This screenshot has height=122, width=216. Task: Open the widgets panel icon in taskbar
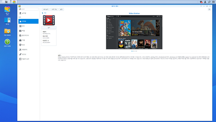[213, 2]
